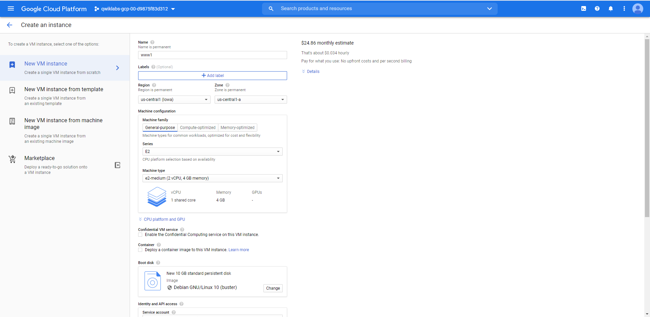The width and height of the screenshot is (650, 317).
Task: Click the Identity and API access help icon
Action: coord(181,304)
